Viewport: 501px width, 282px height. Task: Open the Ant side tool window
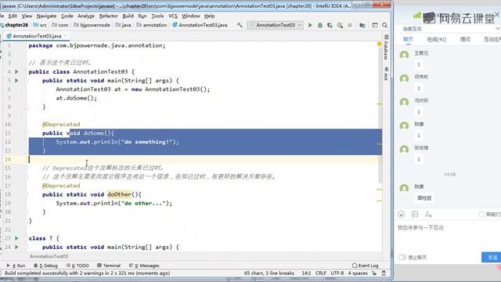tap(386, 74)
